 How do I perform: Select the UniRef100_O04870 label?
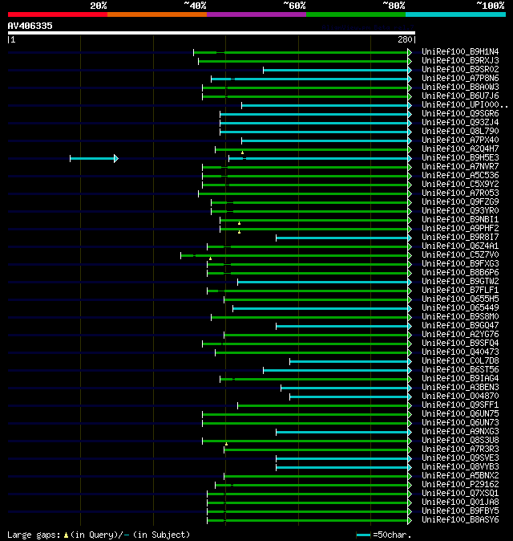pyautogui.click(x=460, y=396)
